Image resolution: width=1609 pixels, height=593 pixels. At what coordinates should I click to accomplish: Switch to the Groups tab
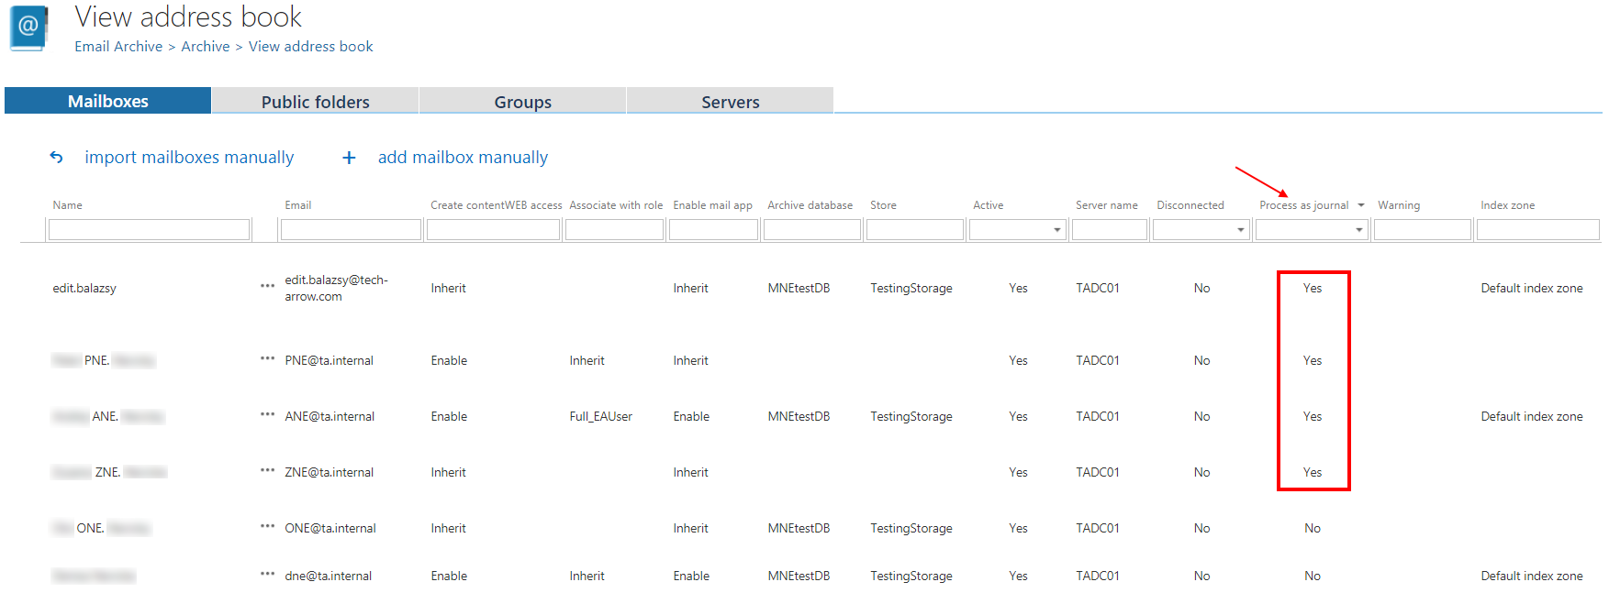click(522, 102)
